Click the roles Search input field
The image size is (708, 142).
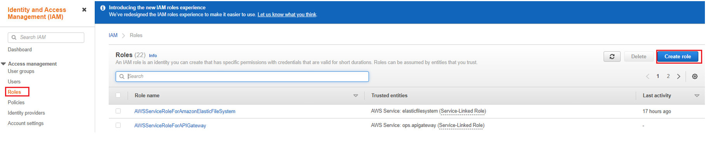click(242, 76)
